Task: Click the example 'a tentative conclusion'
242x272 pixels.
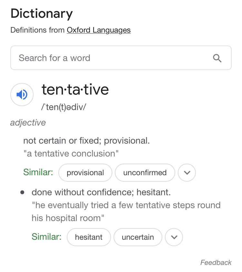Action: click(x=71, y=153)
